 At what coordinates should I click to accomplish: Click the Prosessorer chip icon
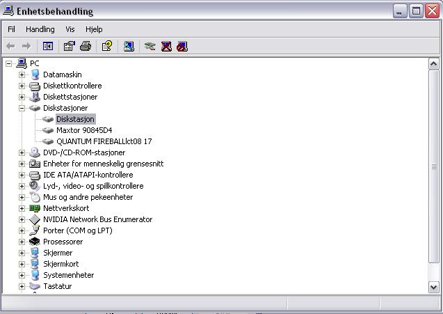point(35,242)
